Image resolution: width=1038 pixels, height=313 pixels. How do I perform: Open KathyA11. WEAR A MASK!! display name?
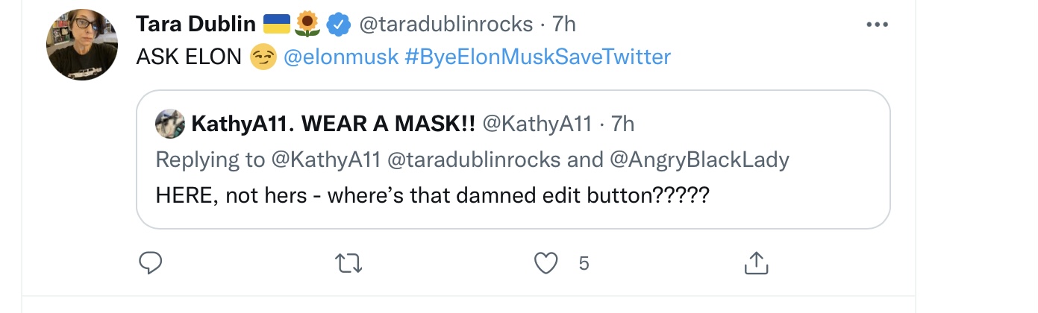click(334, 124)
